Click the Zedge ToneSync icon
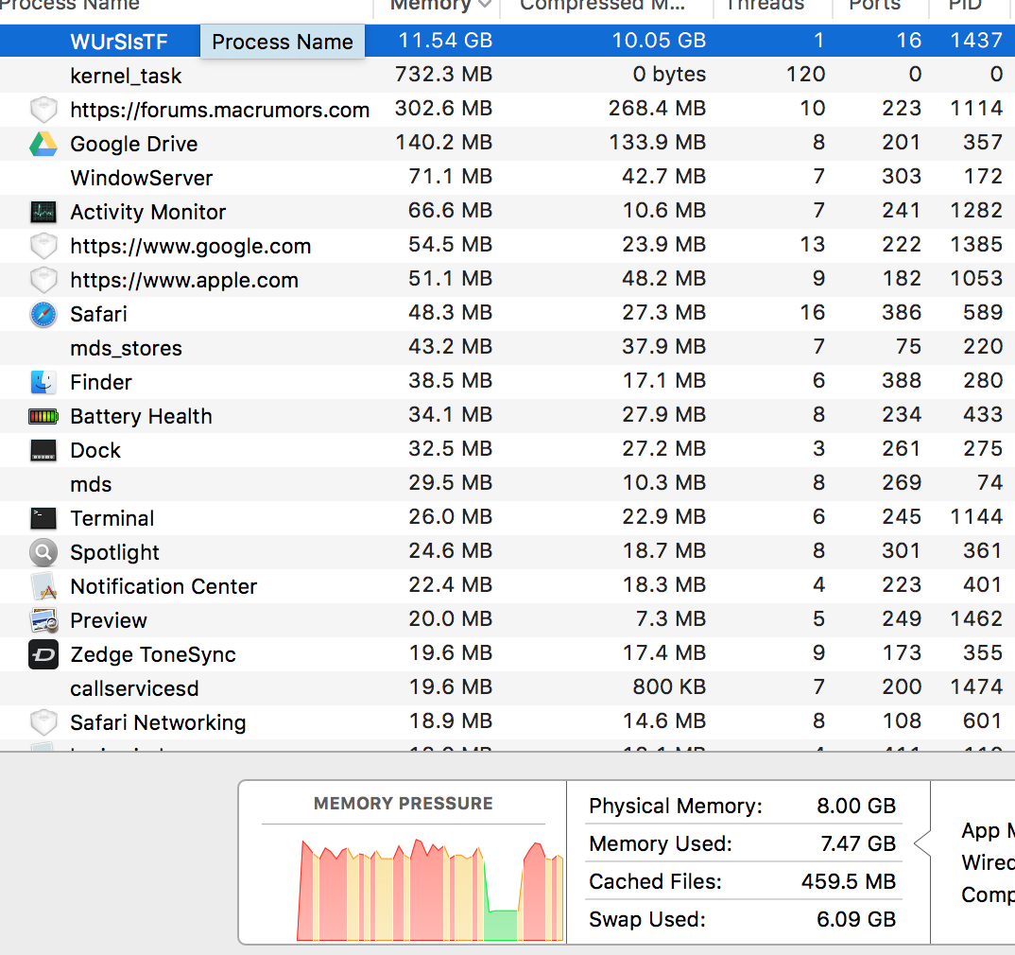This screenshot has width=1015, height=955. pos(43,654)
